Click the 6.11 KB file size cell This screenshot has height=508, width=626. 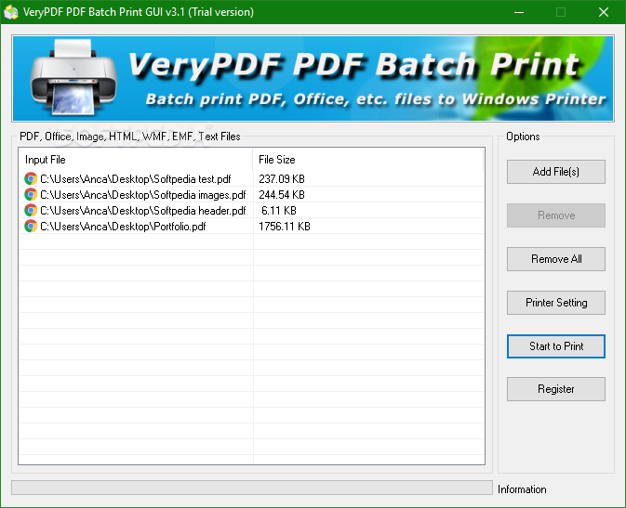pos(279,210)
